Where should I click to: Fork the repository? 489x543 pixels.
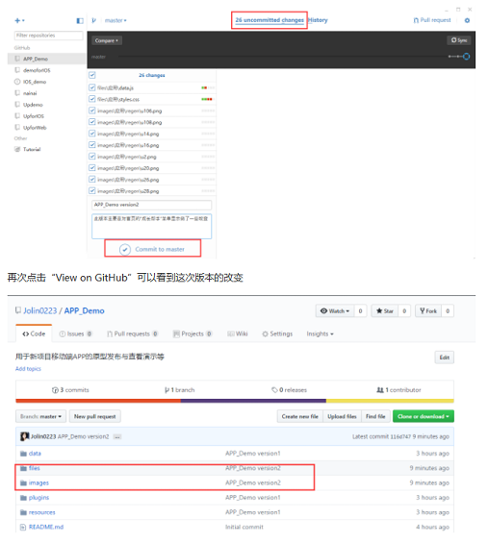point(428,310)
